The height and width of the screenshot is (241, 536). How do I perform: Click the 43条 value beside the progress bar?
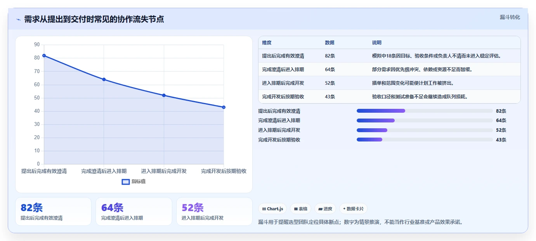(x=501, y=140)
